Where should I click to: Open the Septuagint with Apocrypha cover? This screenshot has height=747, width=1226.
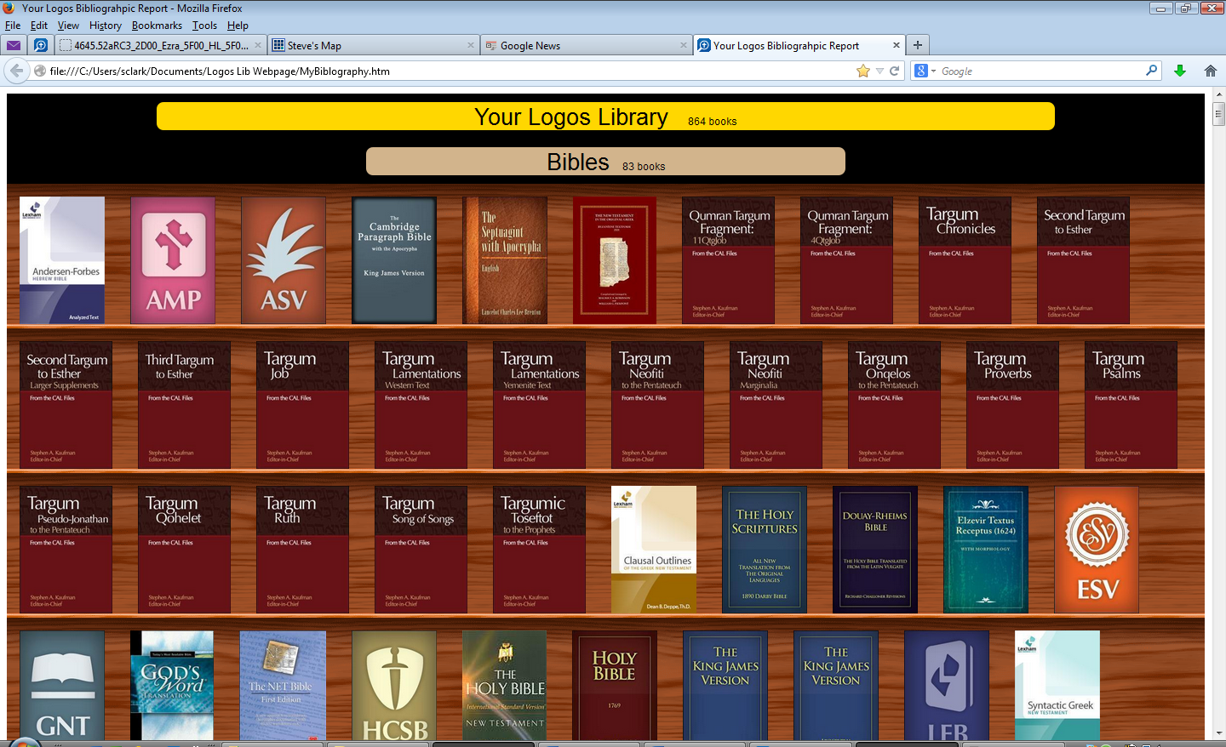(505, 260)
